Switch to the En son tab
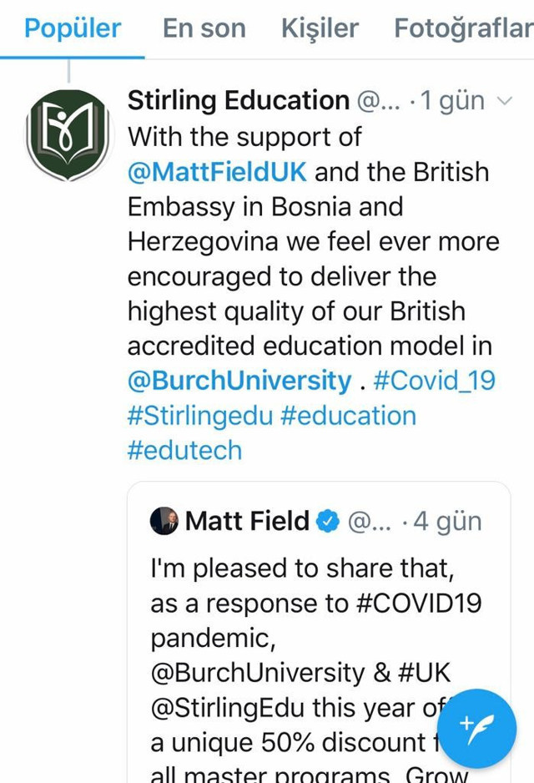 [204, 28]
